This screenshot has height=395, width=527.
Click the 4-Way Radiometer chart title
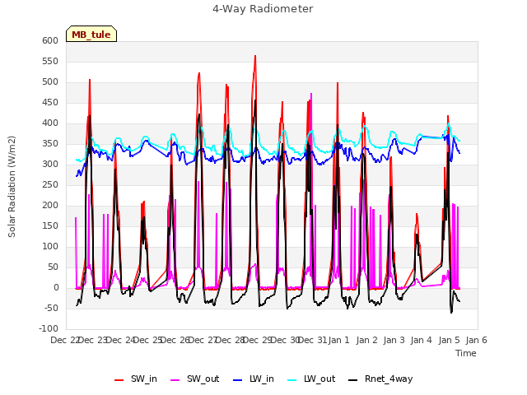[263, 9]
